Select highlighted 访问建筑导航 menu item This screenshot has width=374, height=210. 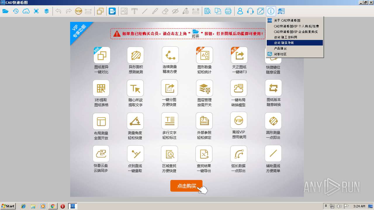[295, 43]
